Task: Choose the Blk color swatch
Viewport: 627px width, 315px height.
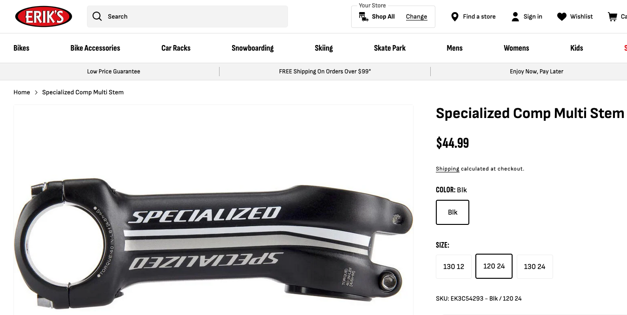Action: (453, 212)
